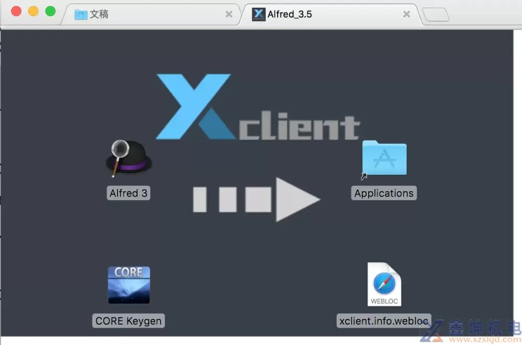Switch to the 文稿 tab

point(152,14)
